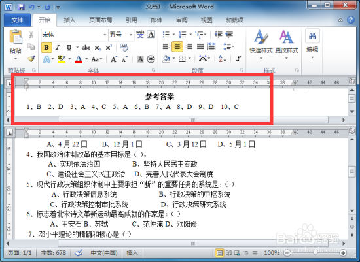Click the Cut scissors icon
Screen dimensions: 360x262
coord(31,35)
